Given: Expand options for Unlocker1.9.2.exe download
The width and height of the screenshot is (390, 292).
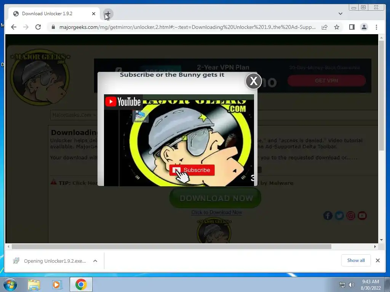Looking at the screenshot, I should point(95,261).
